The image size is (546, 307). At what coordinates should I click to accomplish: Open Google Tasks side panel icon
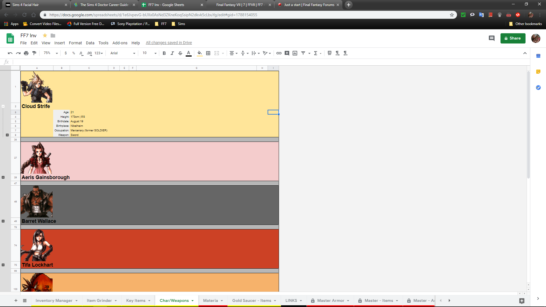tap(538, 88)
